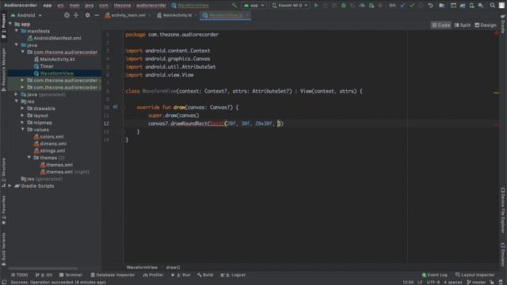This screenshot has width=507, height=285.
Task: Open the Structure side panel
Action: click(3, 172)
